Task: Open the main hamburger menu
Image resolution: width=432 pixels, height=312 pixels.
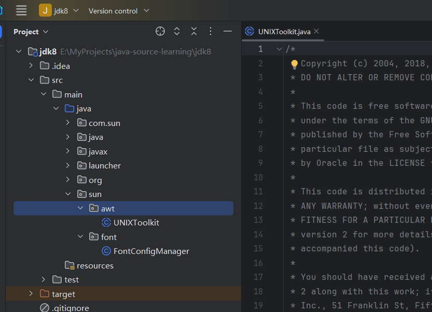Action: [x=21, y=10]
